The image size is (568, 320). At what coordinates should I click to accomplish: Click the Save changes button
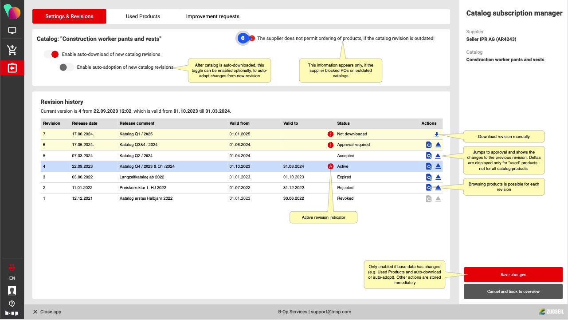(513, 275)
